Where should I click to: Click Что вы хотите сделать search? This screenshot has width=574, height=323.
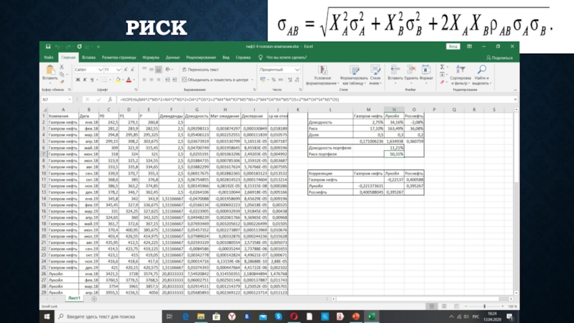pyautogui.click(x=283, y=57)
